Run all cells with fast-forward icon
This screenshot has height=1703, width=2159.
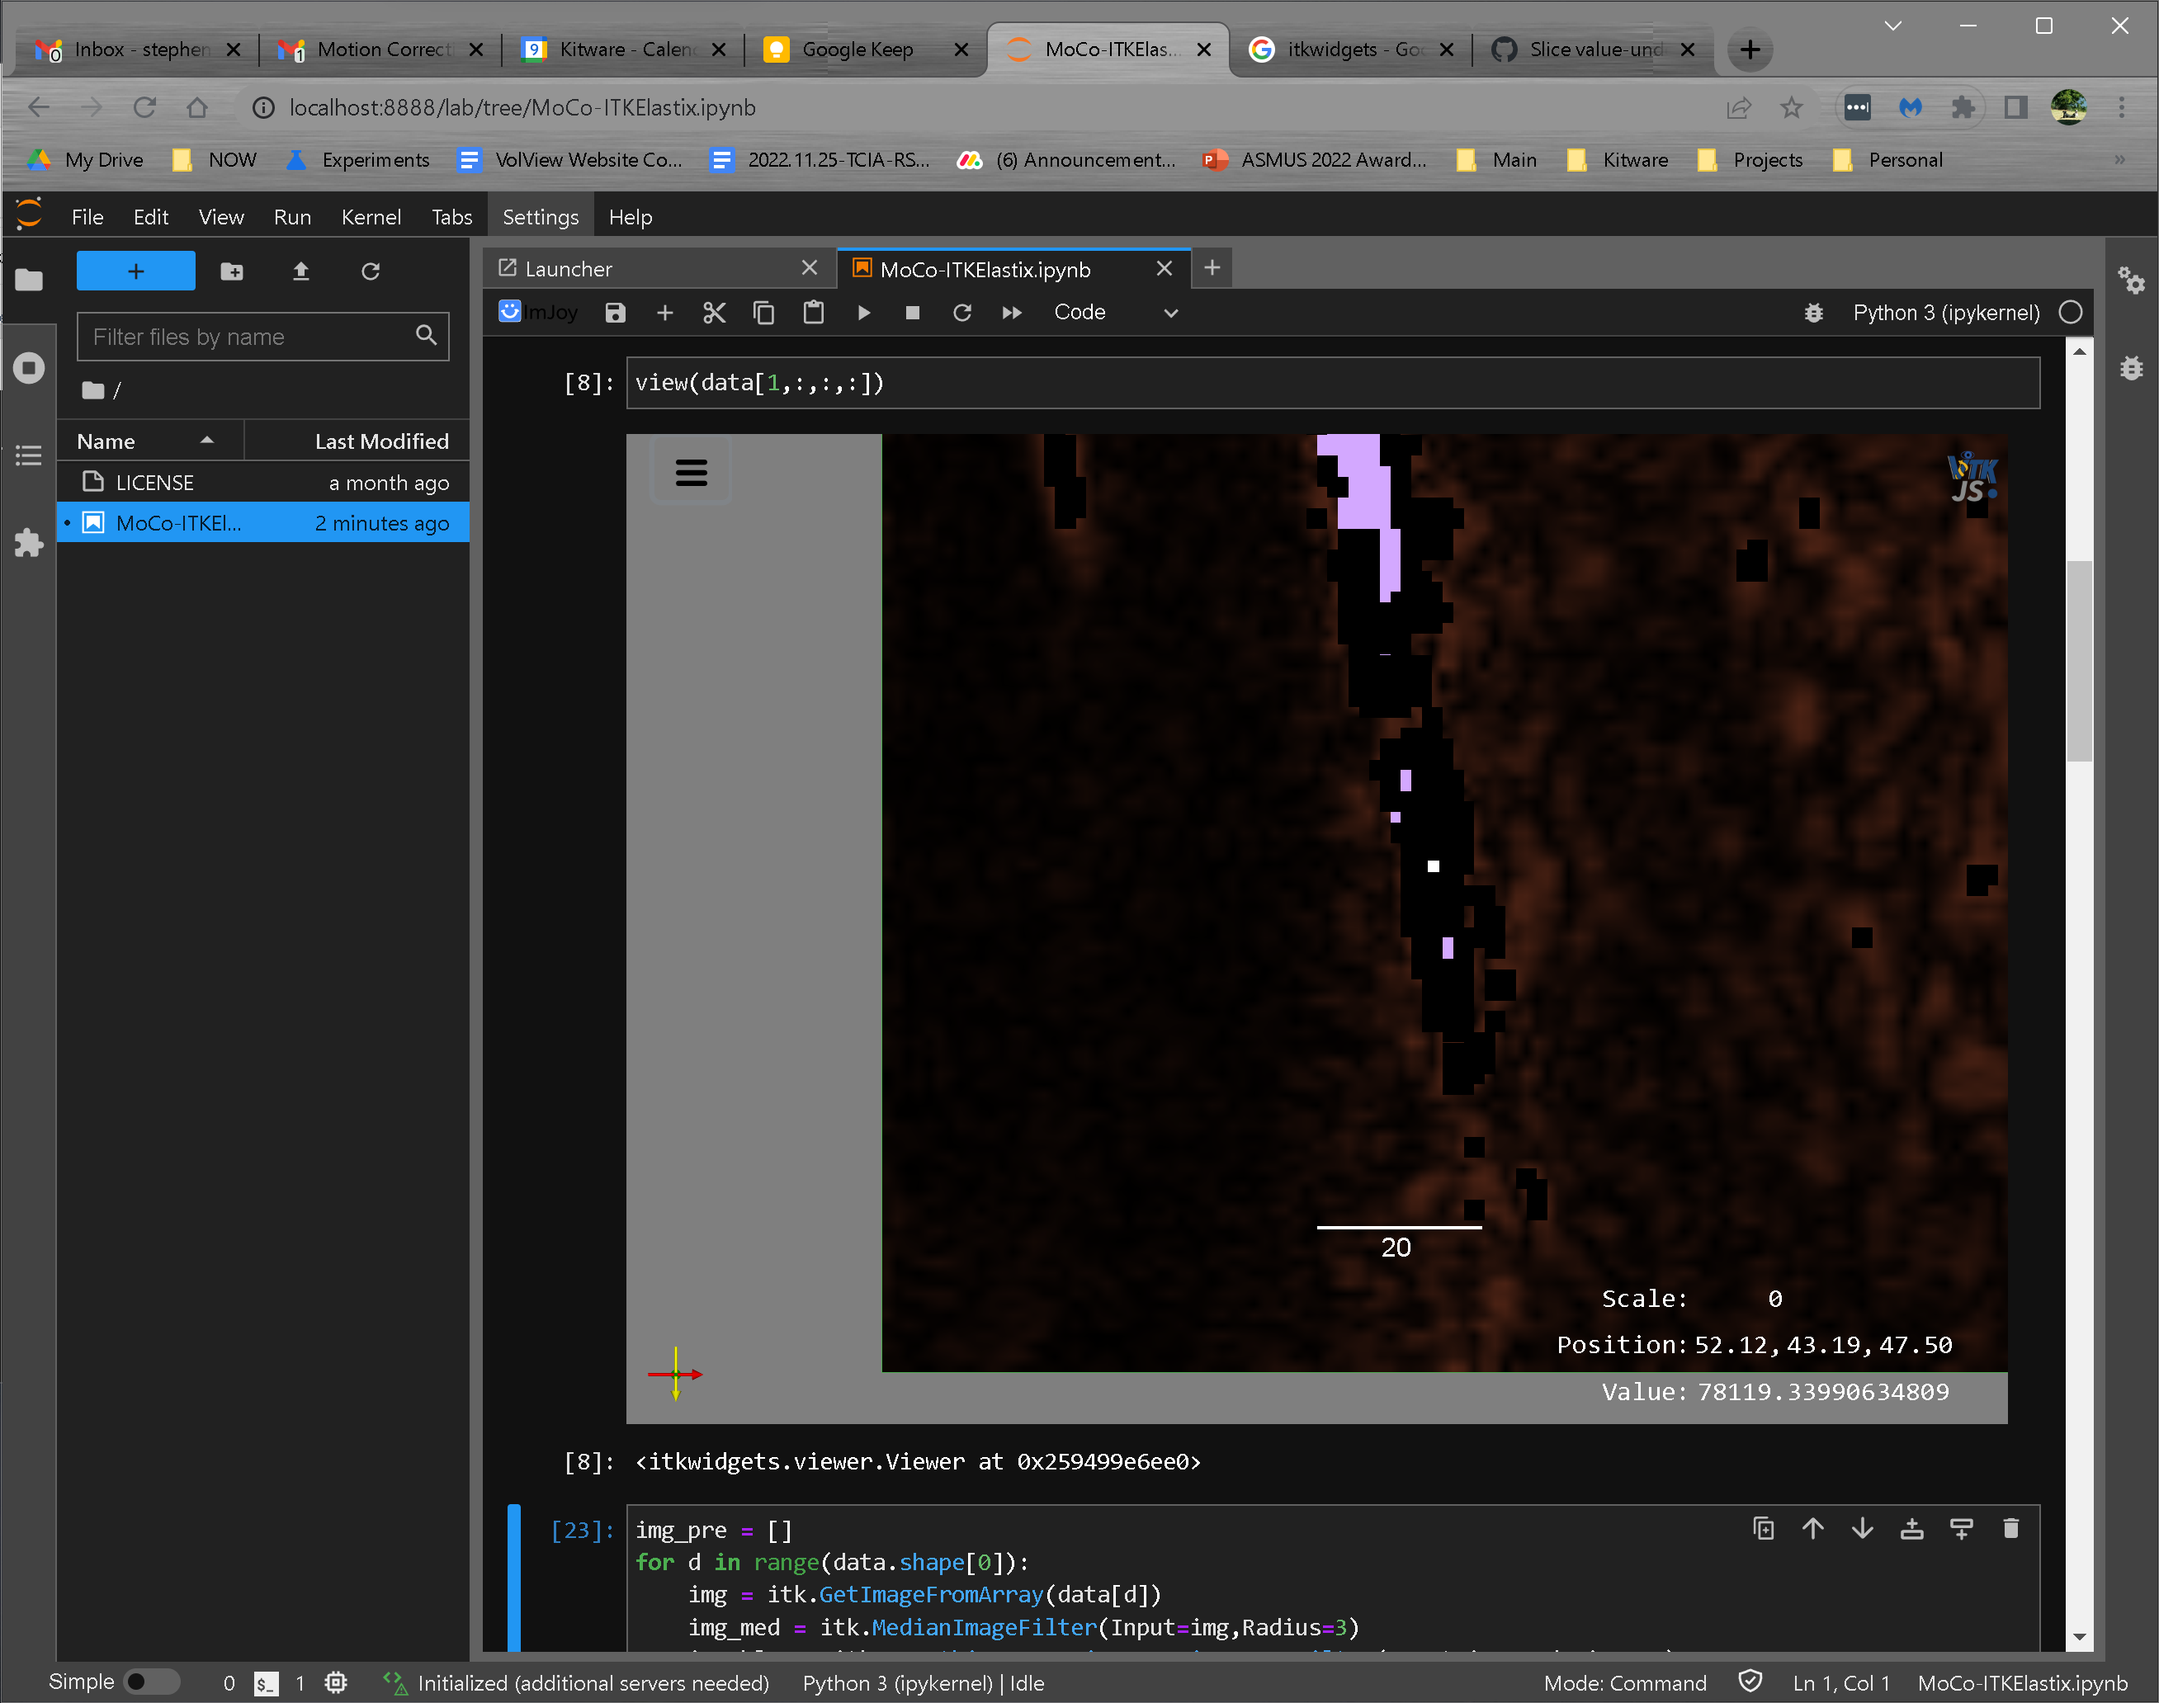coord(1011,312)
